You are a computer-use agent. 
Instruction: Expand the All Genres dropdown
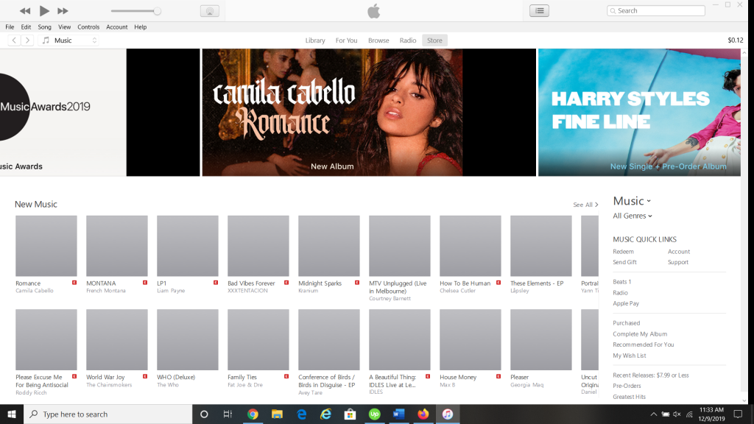[633, 216]
